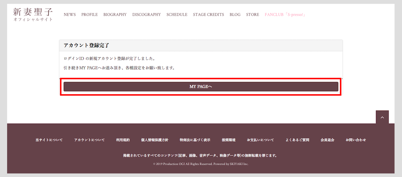Open FANCLUB「S-presso!」 link
The width and height of the screenshot is (402, 177).
285,14
